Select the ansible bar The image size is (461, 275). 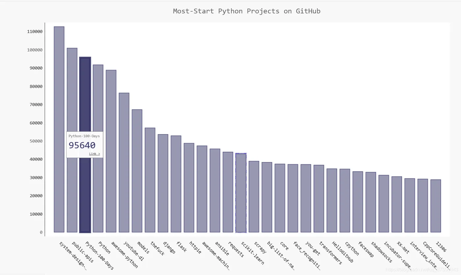point(215,191)
